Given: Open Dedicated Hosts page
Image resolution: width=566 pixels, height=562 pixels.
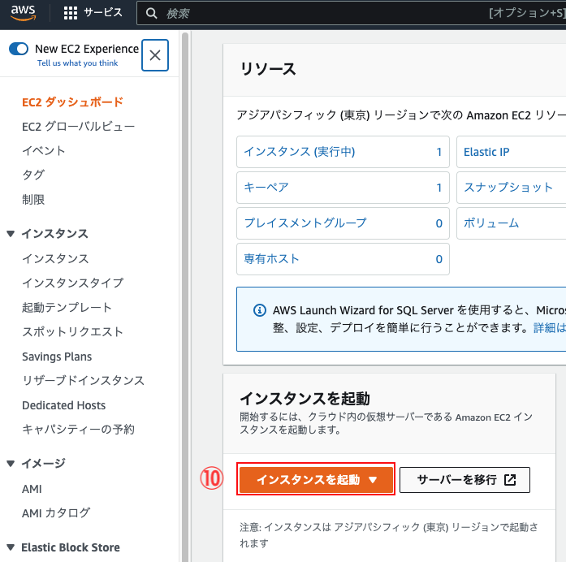Looking at the screenshot, I should (63, 405).
